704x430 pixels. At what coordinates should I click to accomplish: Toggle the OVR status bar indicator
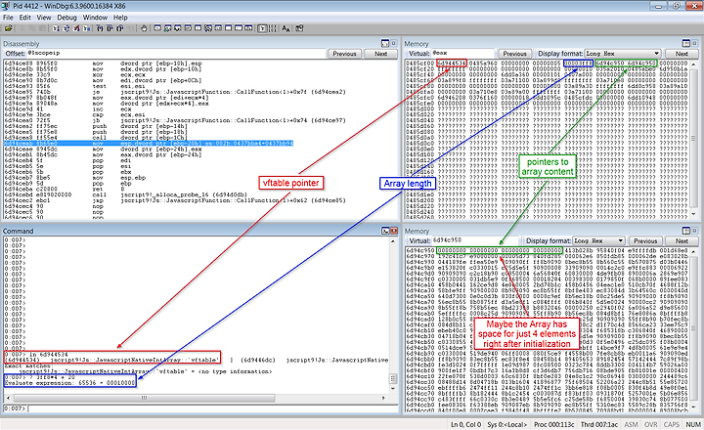click(650, 424)
